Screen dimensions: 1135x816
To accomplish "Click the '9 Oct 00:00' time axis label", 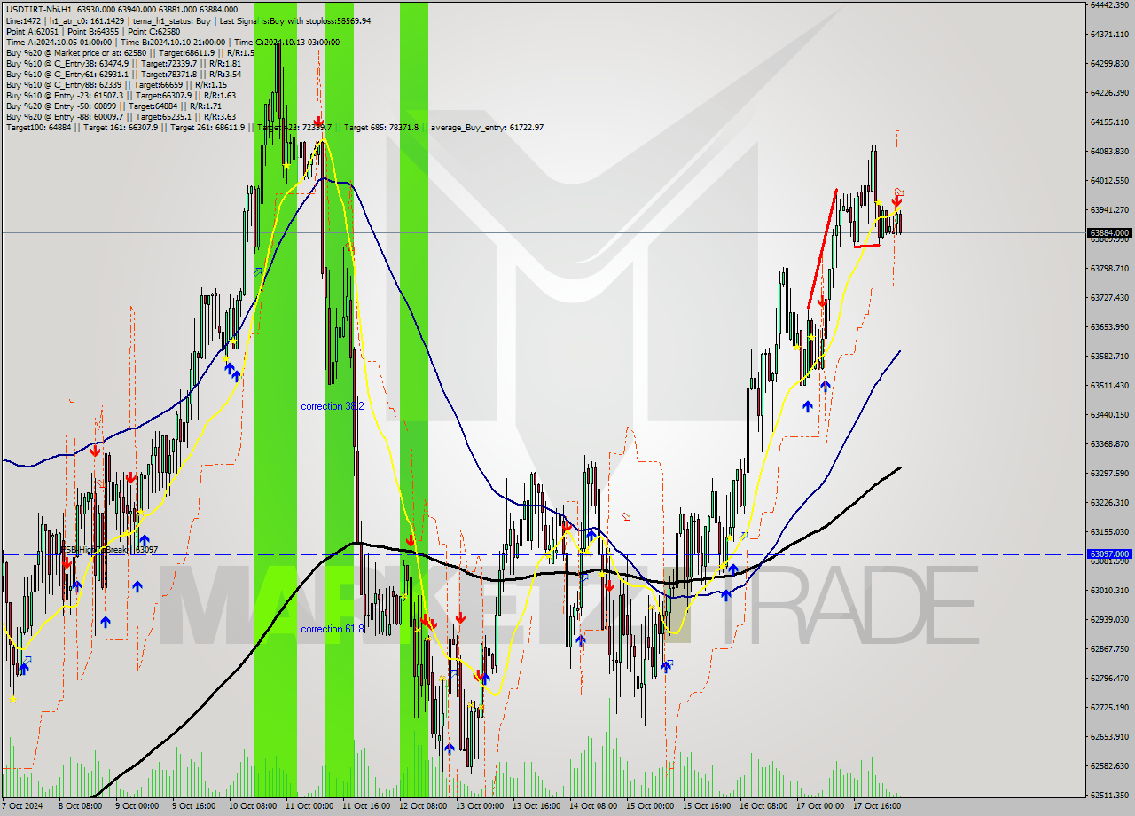I will pos(137,806).
